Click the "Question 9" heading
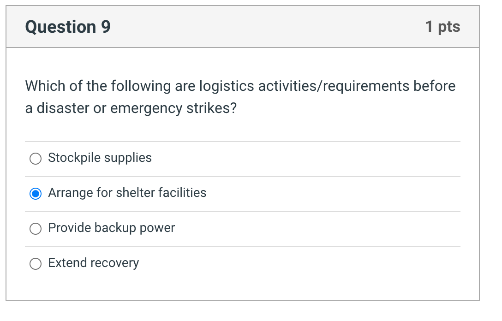This screenshot has height=321, width=502. (68, 27)
